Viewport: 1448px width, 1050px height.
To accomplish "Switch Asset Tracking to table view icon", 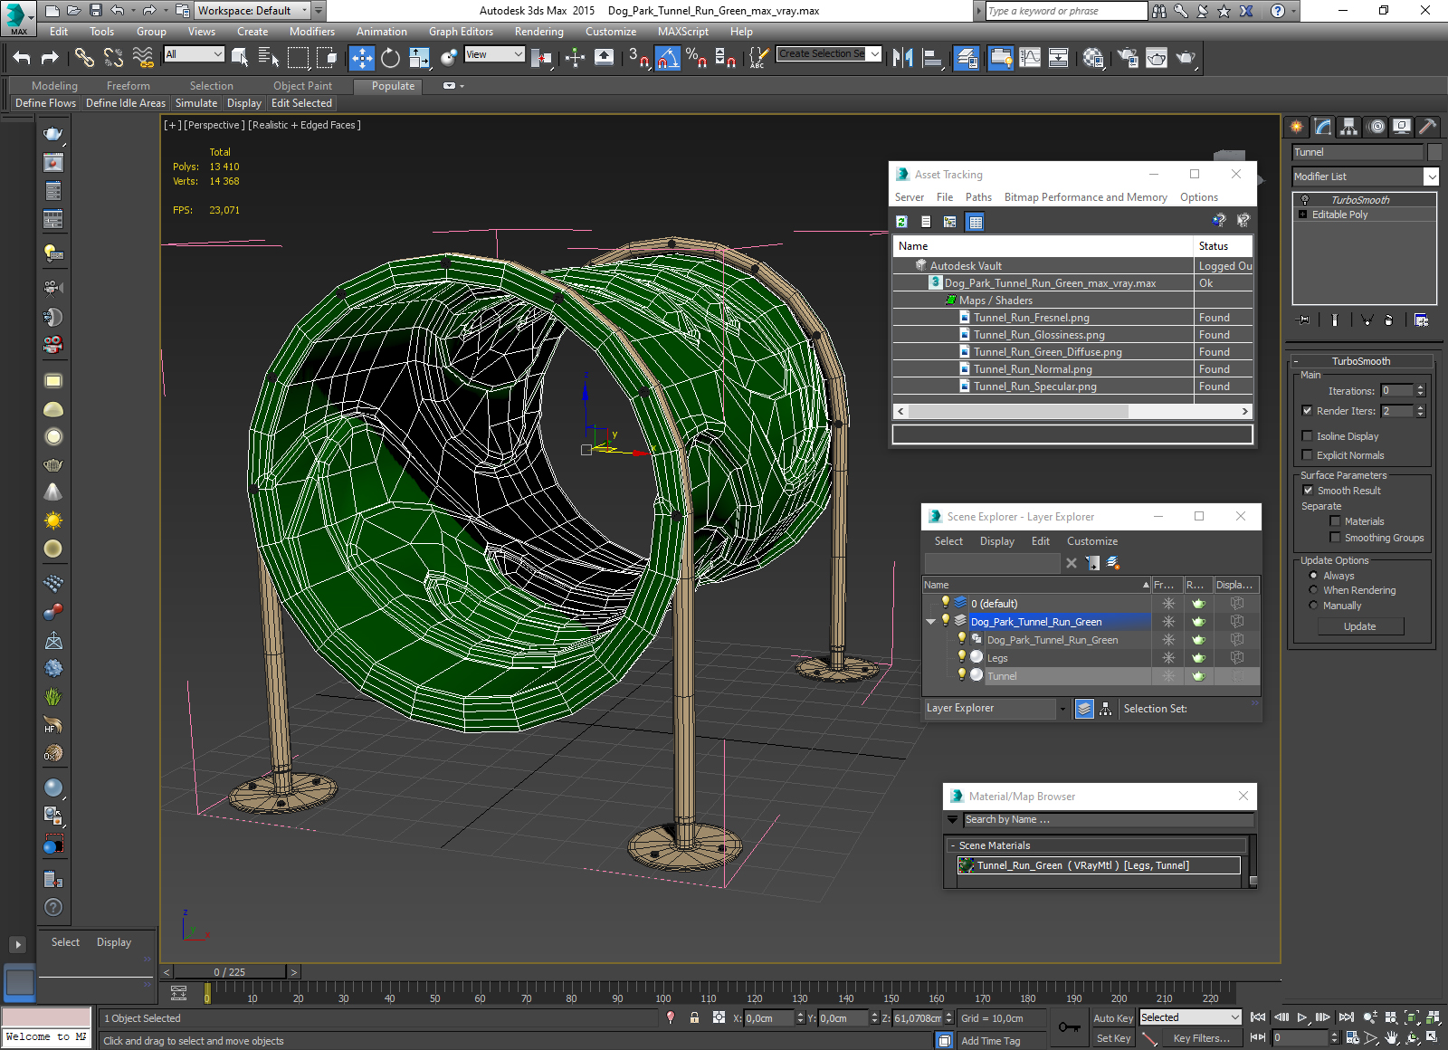I will pos(975,222).
